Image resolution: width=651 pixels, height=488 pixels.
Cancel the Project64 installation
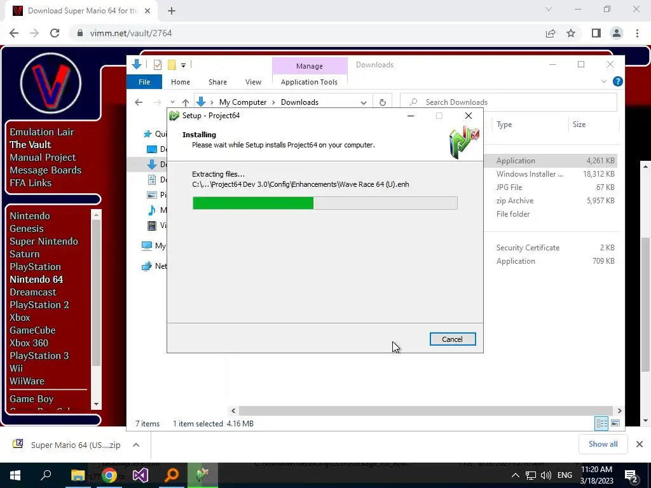coord(452,339)
